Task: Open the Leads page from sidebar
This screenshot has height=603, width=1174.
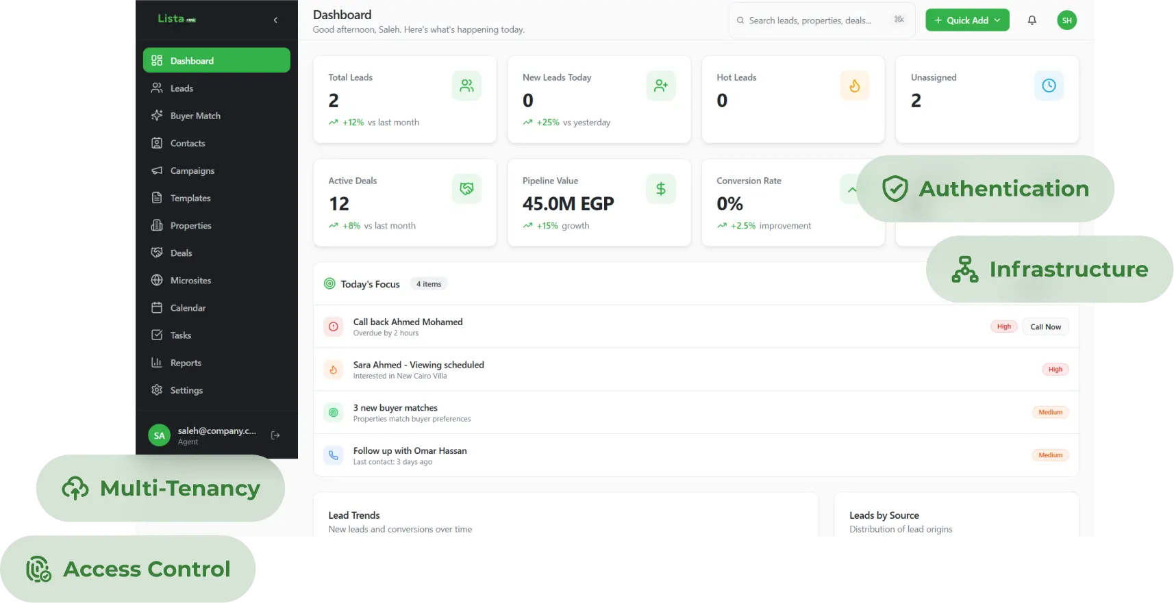Action: coord(182,88)
